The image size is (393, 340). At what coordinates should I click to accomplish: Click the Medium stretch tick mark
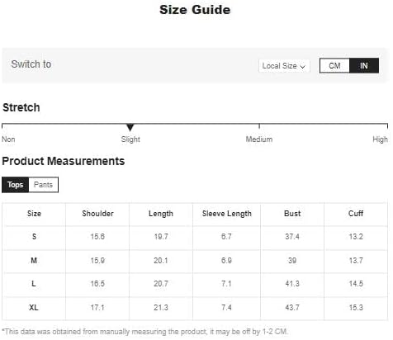tap(259, 126)
